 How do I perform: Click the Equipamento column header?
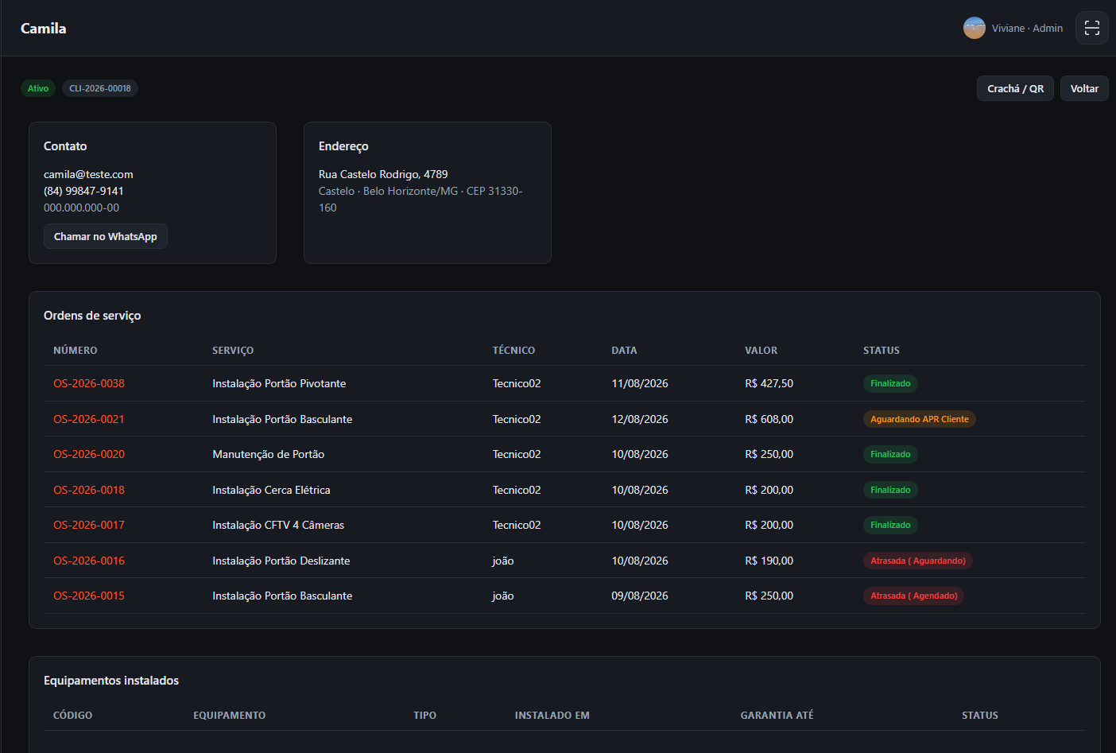[230, 716]
